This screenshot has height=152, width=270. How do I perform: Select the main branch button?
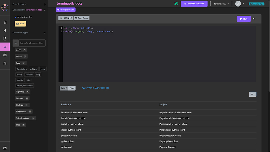[20, 23]
